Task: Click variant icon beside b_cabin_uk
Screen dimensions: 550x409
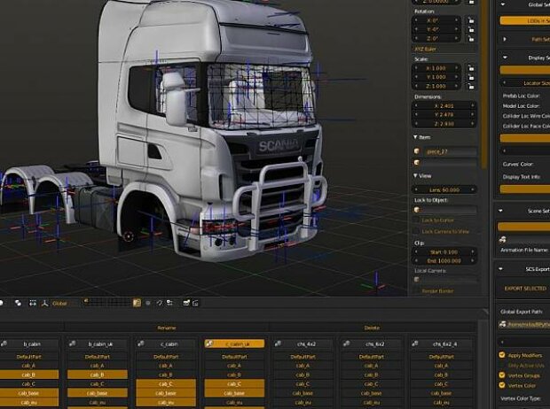Action: point(72,343)
